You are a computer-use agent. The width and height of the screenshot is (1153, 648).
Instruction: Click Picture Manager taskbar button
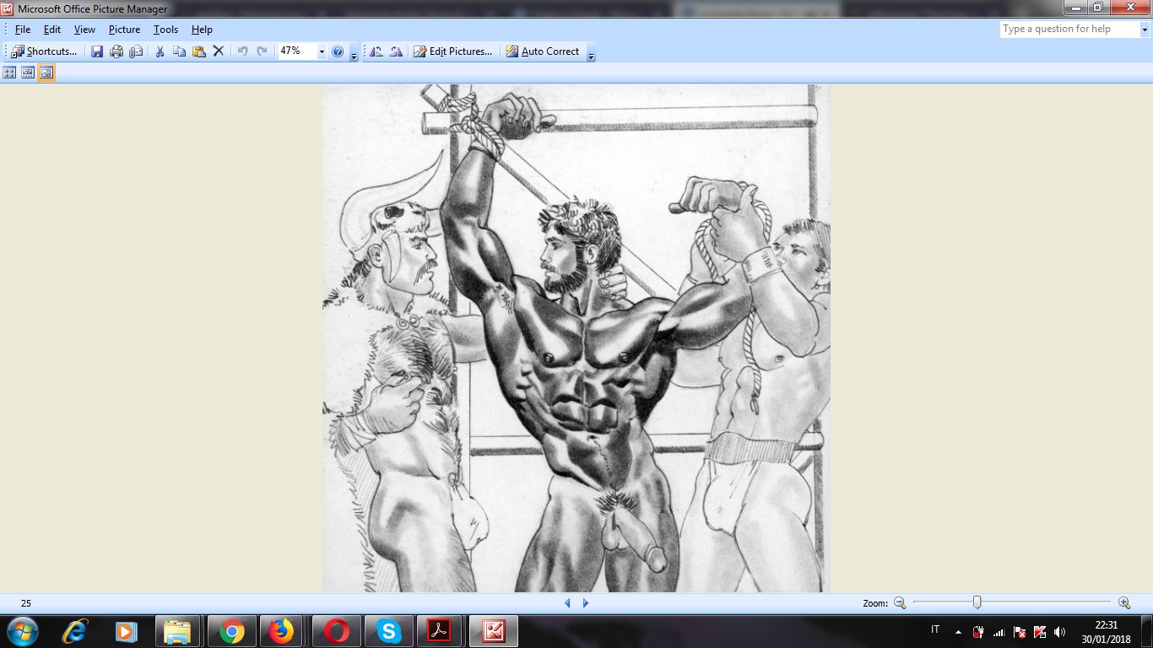493,631
